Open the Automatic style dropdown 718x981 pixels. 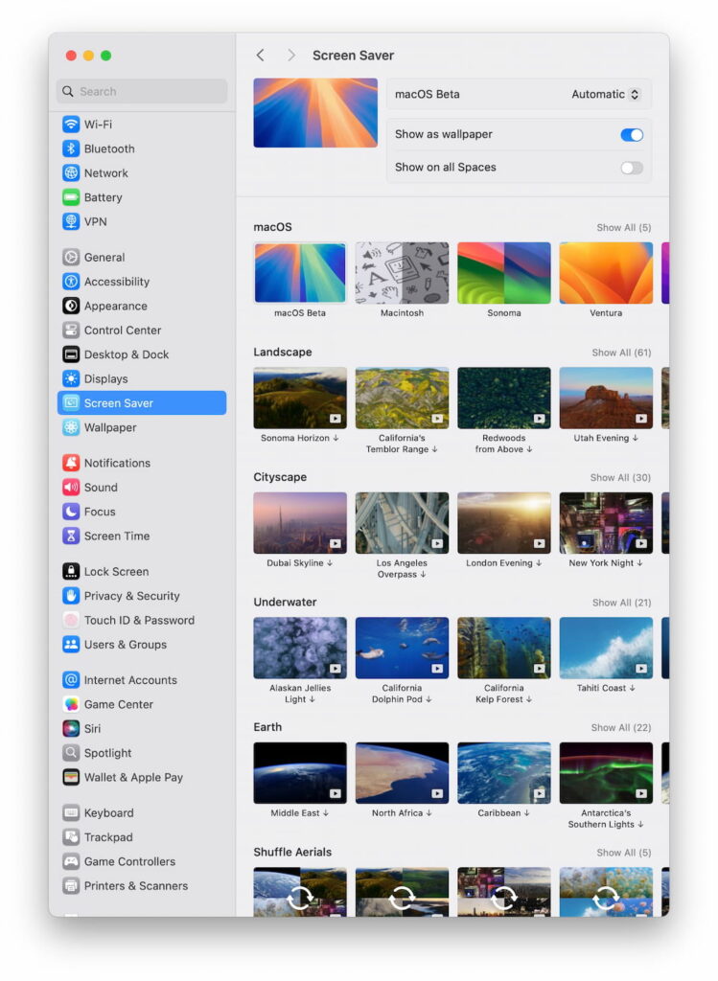point(605,95)
